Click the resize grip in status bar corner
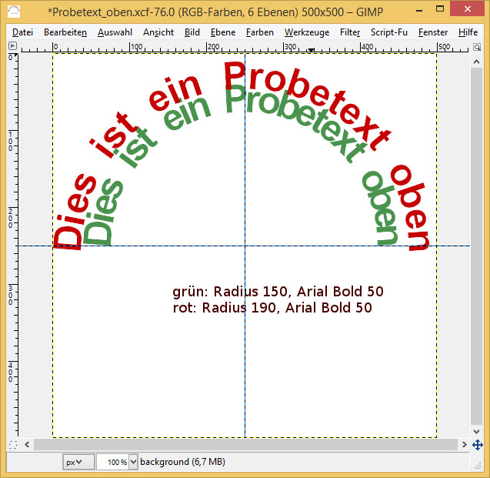This screenshot has height=478, width=490. click(477, 466)
